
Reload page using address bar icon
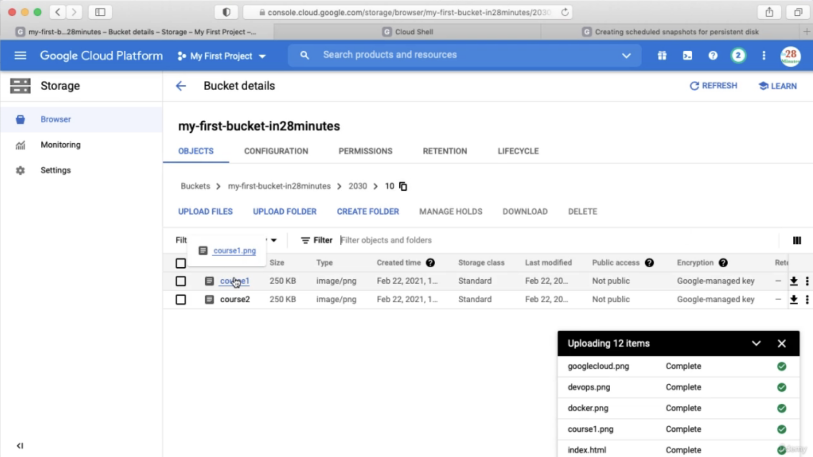tap(565, 12)
